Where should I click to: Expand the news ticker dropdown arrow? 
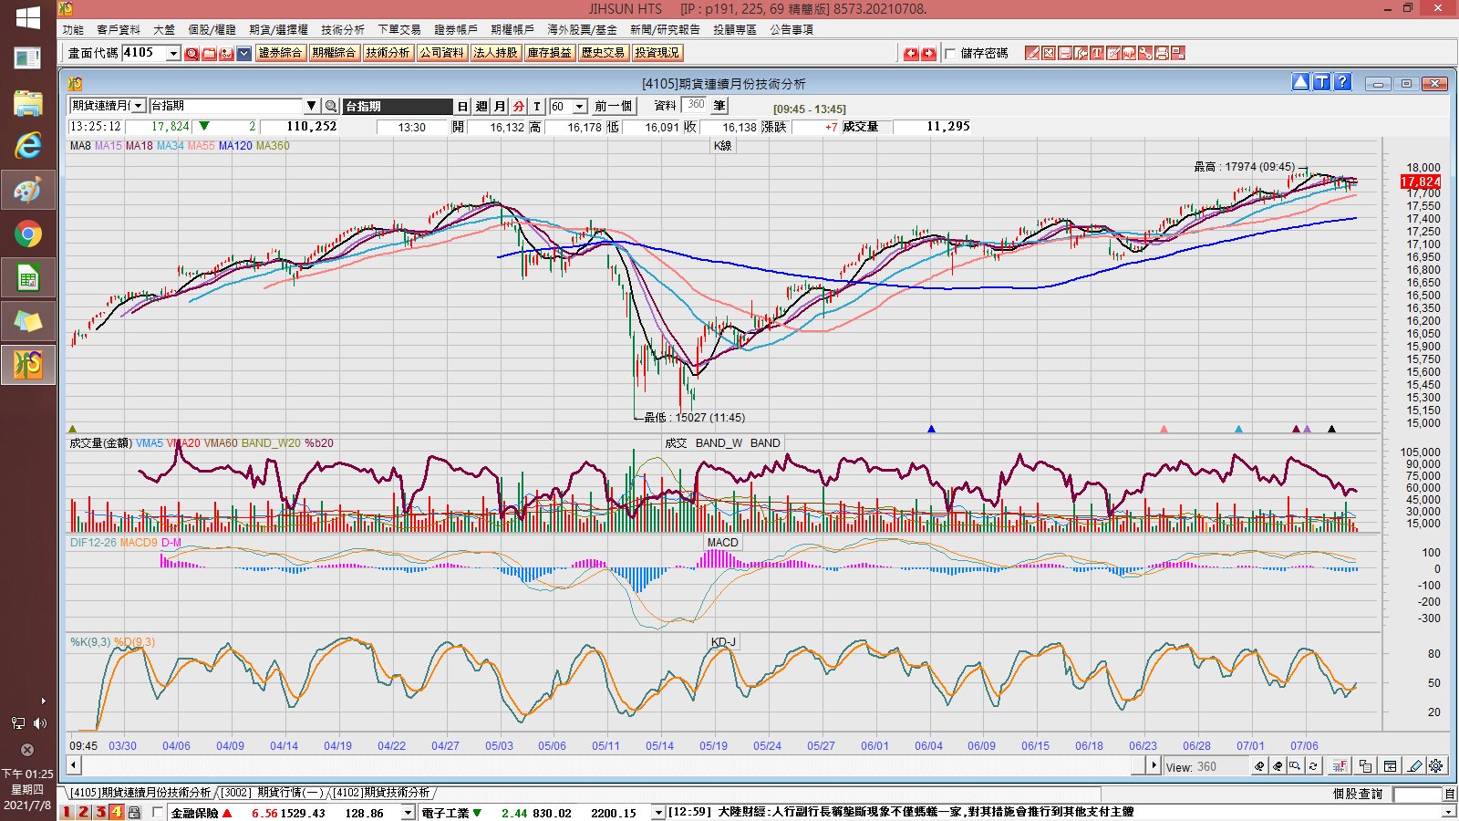click(1448, 812)
